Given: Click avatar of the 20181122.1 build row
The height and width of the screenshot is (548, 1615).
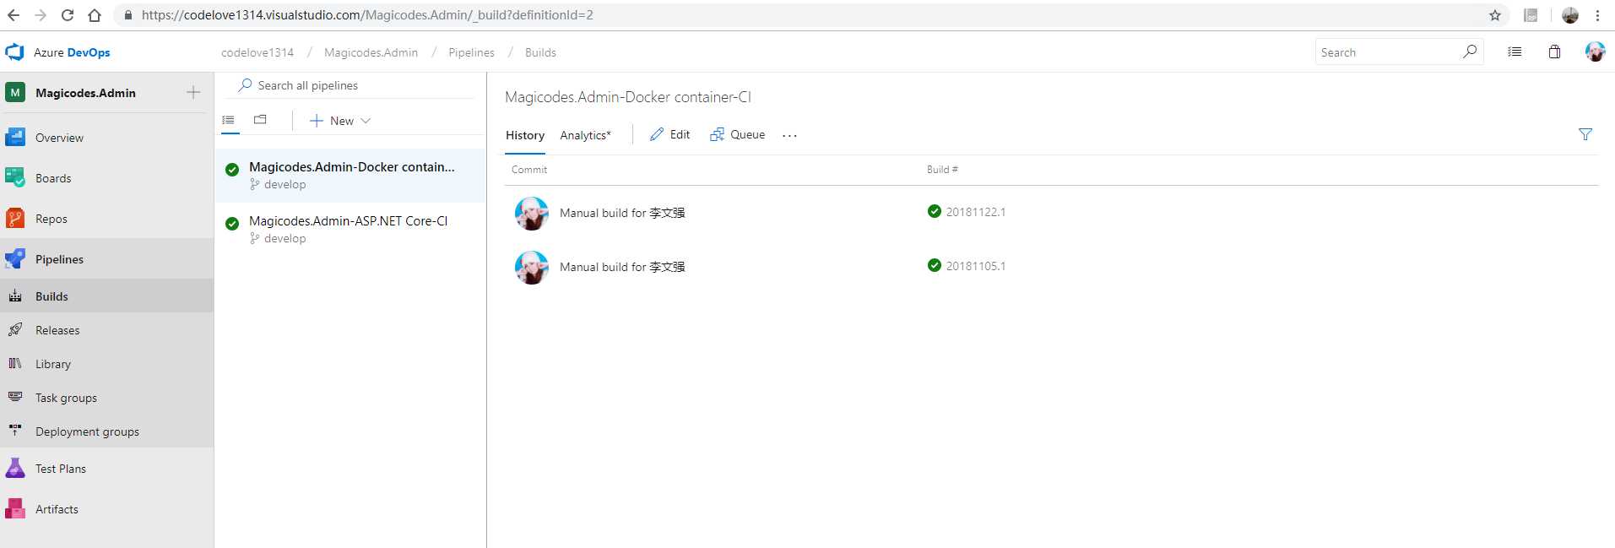Looking at the screenshot, I should [532, 214].
